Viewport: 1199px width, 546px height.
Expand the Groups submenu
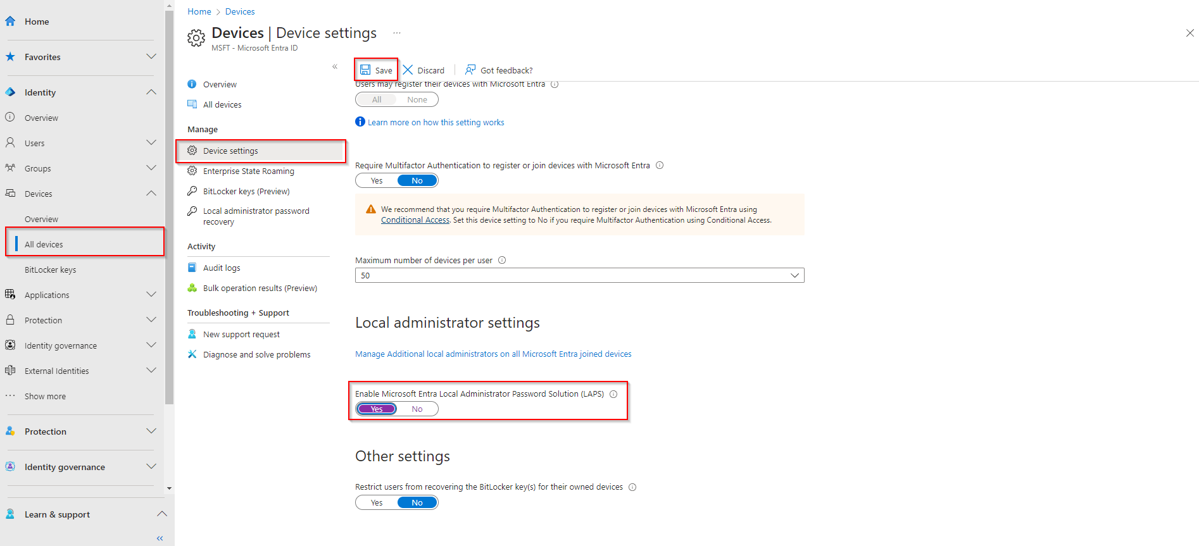pyautogui.click(x=151, y=168)
